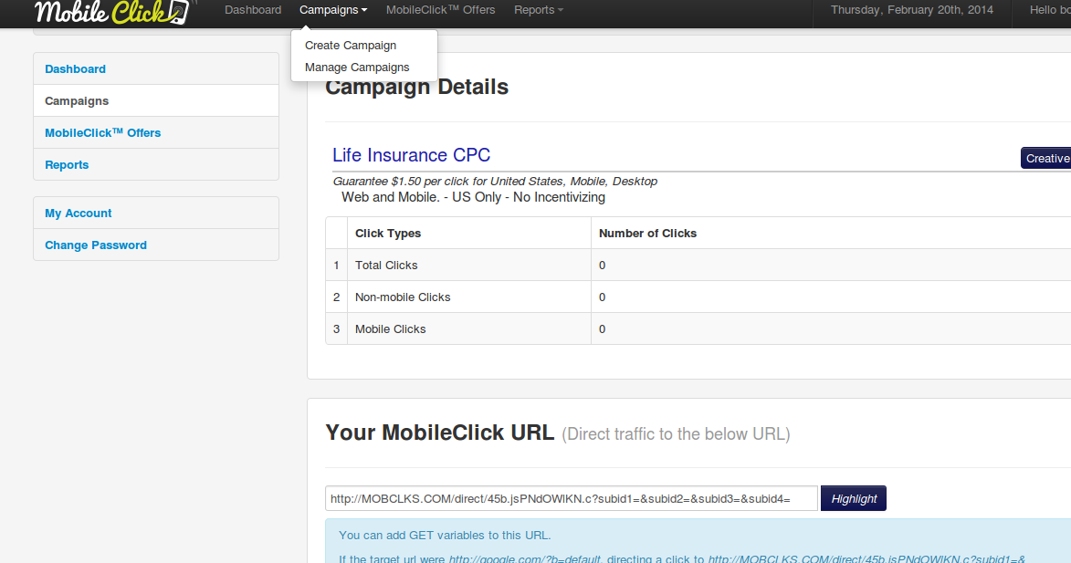Viewport: 1071px width, 563px height.
Task: Click '(Direct traffic to the below URL)' text
Action: pos(676,434)
